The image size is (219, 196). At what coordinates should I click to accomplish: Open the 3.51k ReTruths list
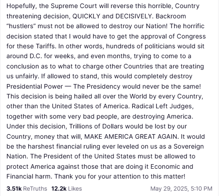tap(27, 189)
